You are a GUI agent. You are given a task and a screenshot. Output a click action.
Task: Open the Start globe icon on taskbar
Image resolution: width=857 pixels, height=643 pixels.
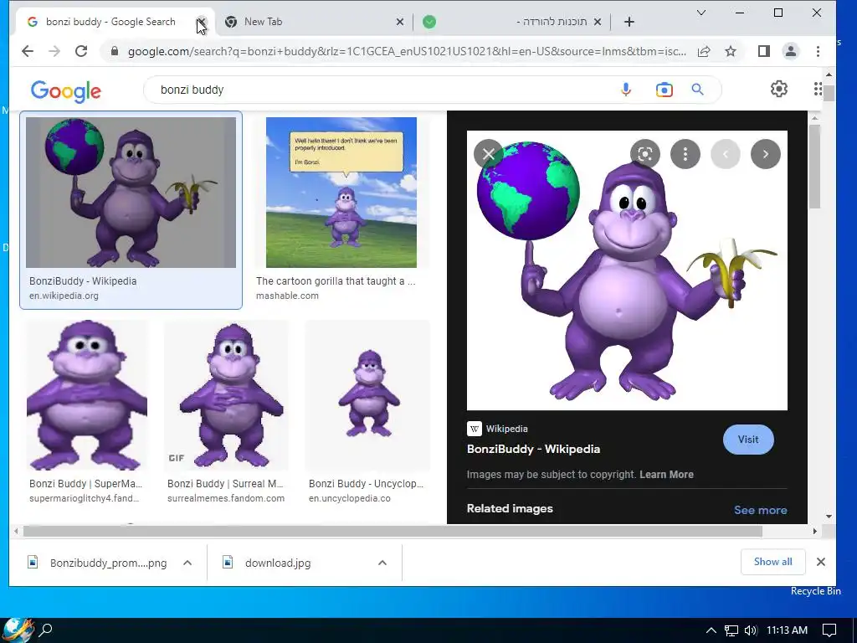click(18, 630)
